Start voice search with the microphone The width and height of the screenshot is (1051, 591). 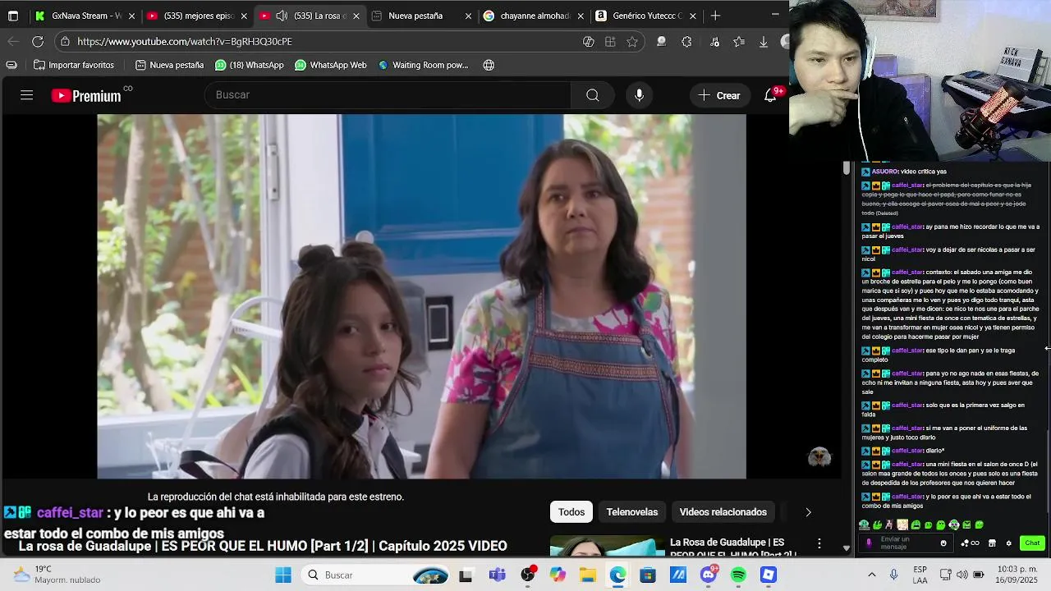pos(639,95)
